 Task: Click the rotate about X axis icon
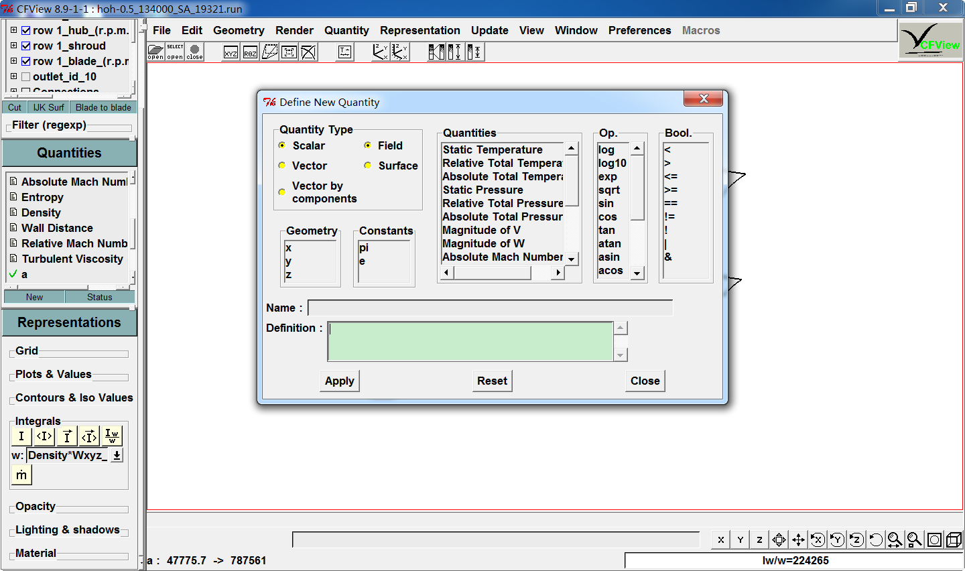[x=818, y=540]
